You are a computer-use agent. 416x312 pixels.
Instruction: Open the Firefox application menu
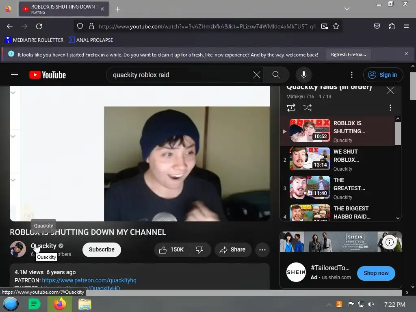(x=406, y=26)
